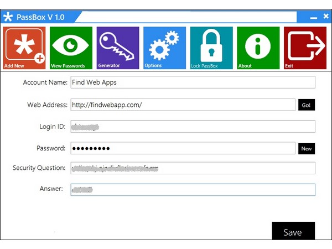Click the red Exit tile
Viewport: 332px width, 249px height.
coord(305,48)
